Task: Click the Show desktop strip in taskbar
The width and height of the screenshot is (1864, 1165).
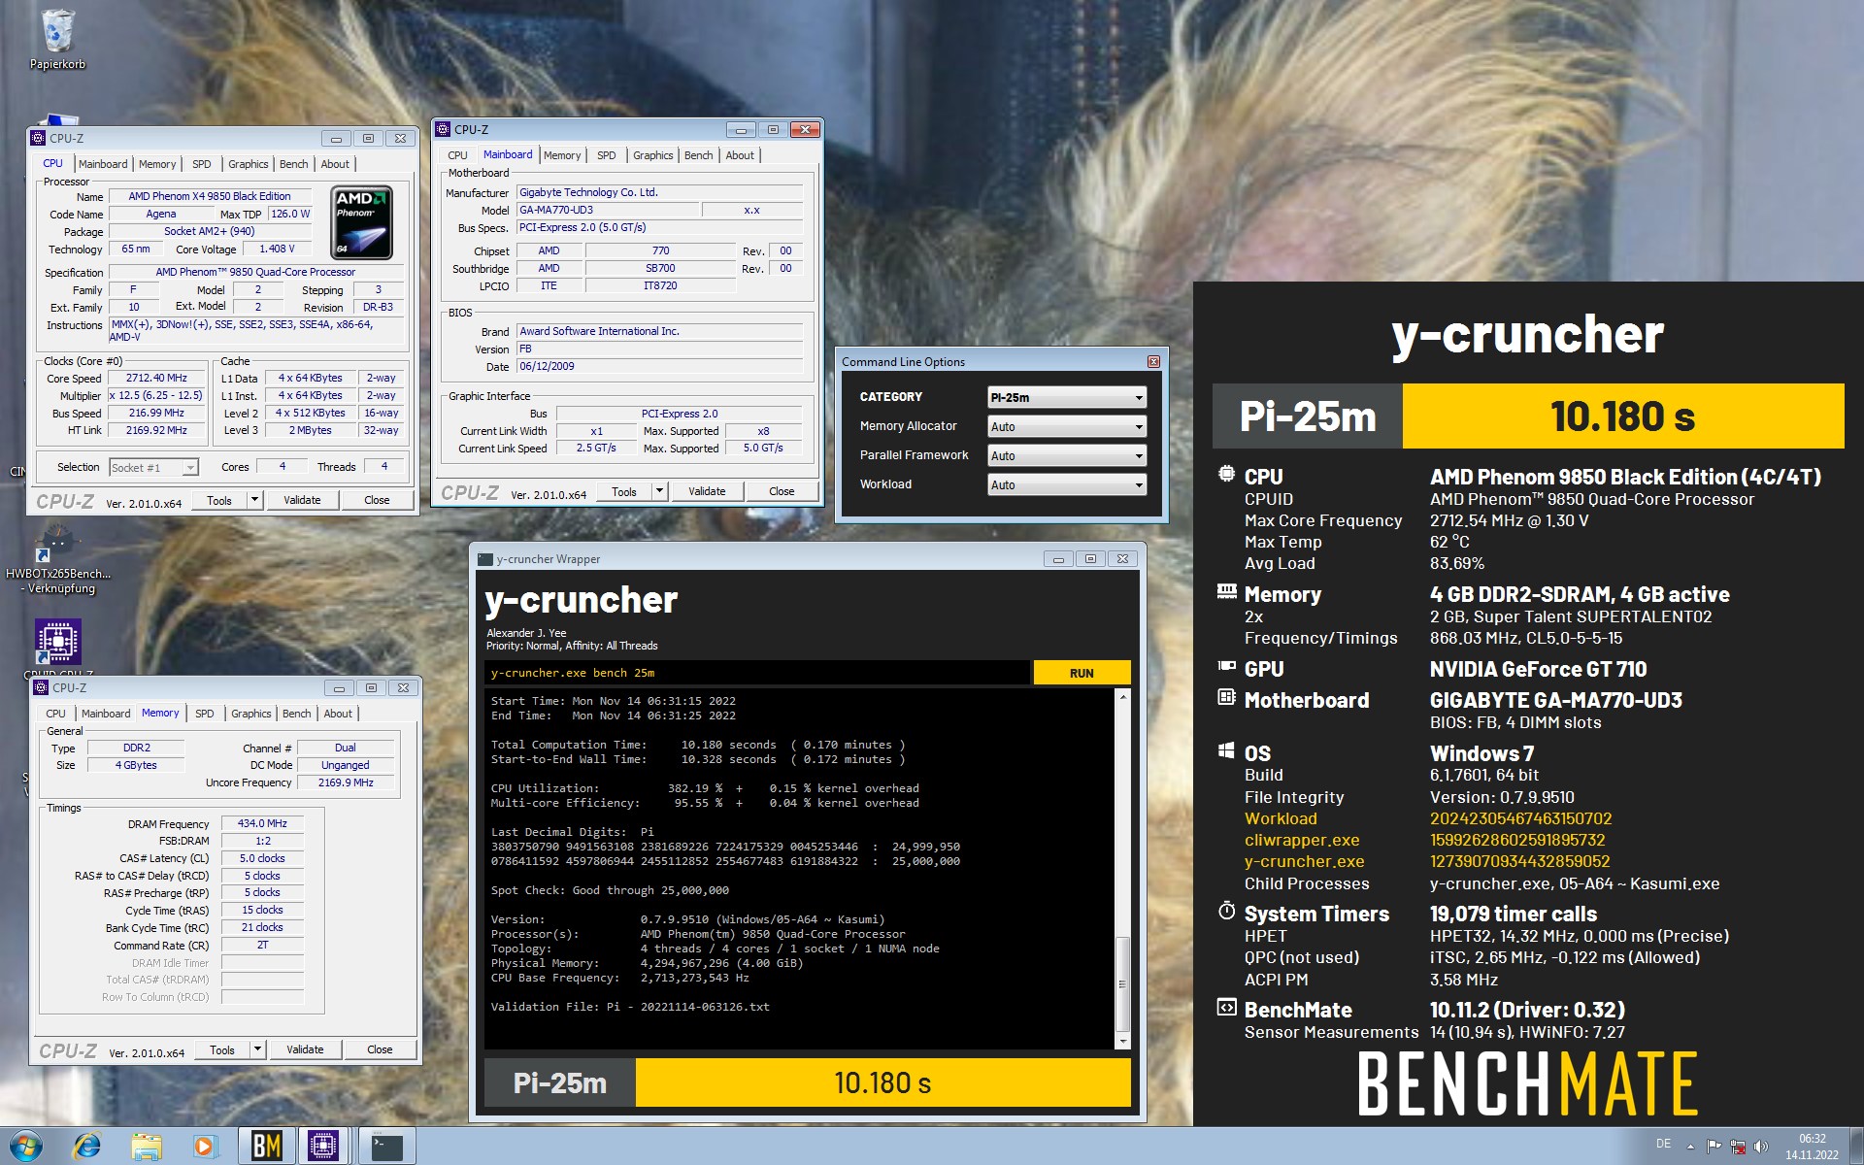Action: (x=1856, y=1147)
